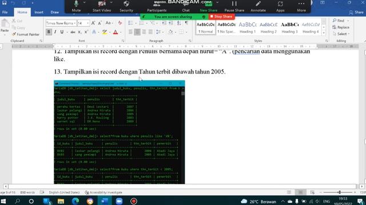
Task: Open Font dialog launcher
Action: (x=123, y=41)
